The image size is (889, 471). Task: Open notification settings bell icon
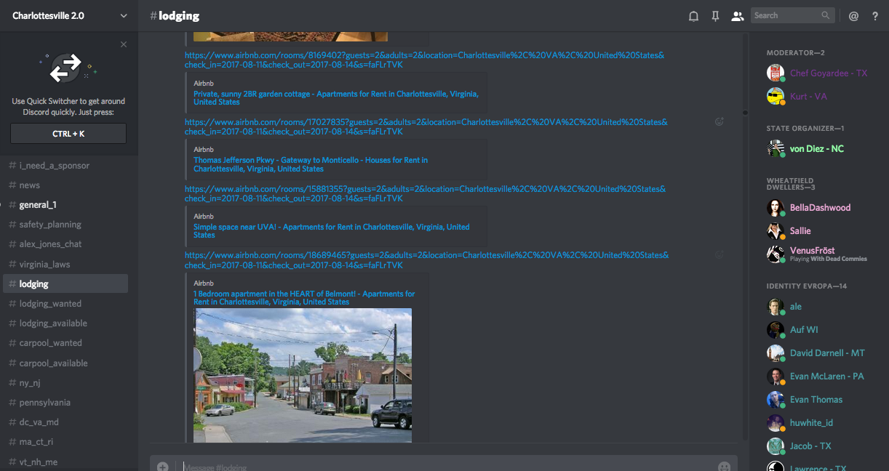click(693, 16)
